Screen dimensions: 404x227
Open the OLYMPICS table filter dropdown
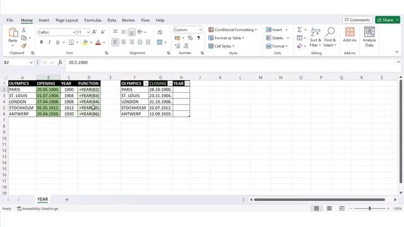(146, 84)
